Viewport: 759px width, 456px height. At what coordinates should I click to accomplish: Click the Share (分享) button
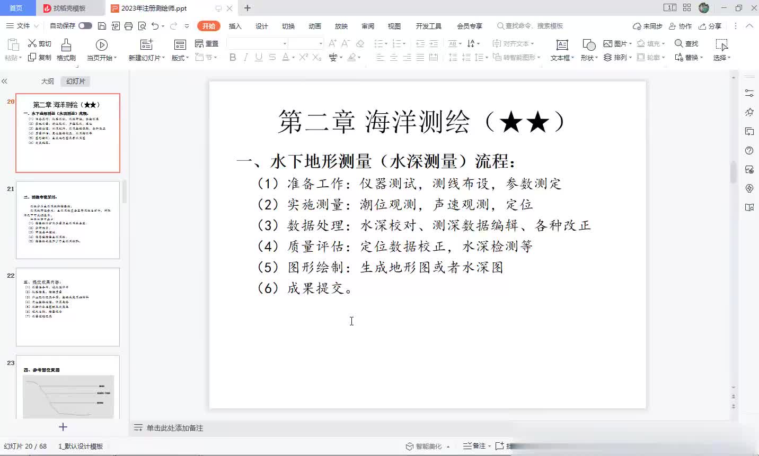710,26
